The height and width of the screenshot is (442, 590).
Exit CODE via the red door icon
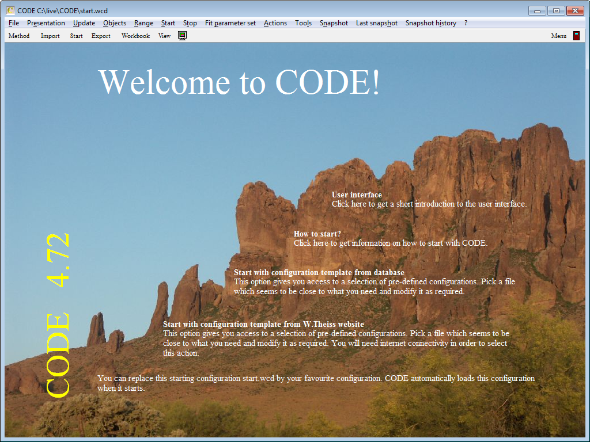[576, 35]
